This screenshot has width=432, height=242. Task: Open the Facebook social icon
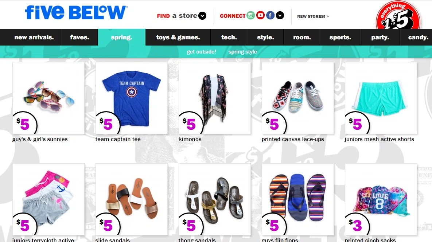[270, 15]
